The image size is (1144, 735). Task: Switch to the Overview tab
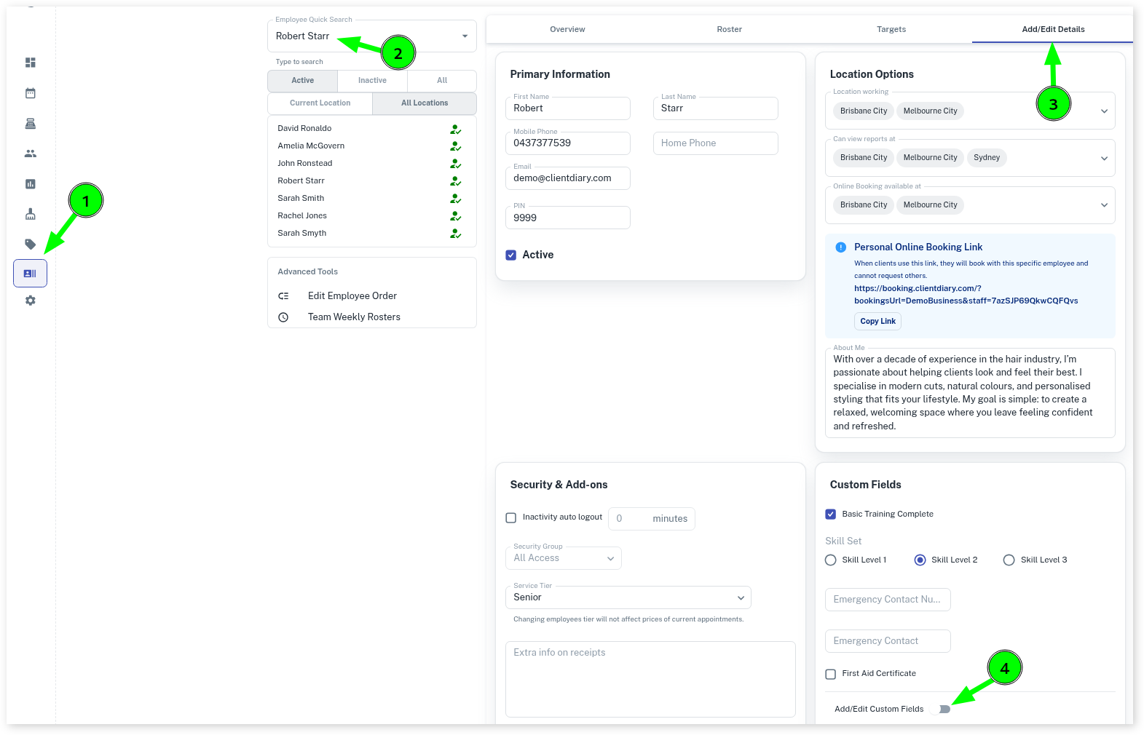click(567, 29)
